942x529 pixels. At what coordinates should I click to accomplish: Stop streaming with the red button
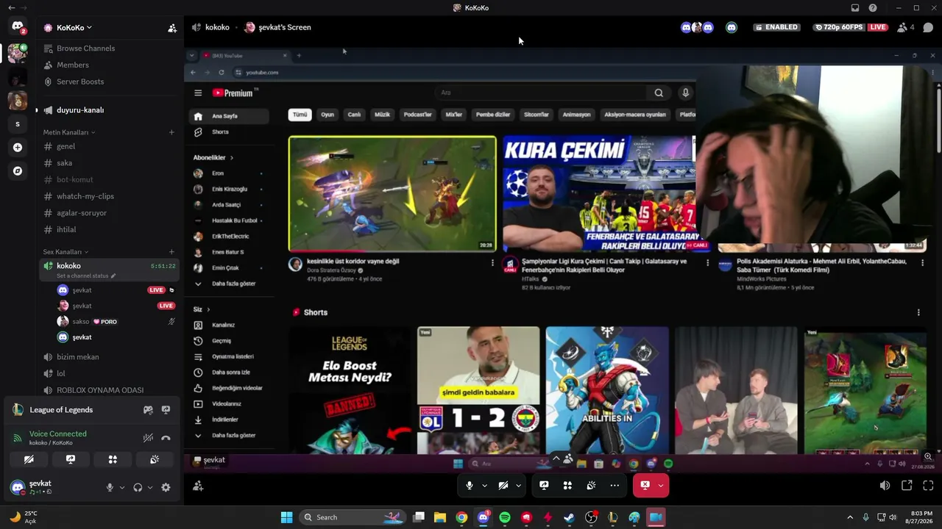[645, 486]
